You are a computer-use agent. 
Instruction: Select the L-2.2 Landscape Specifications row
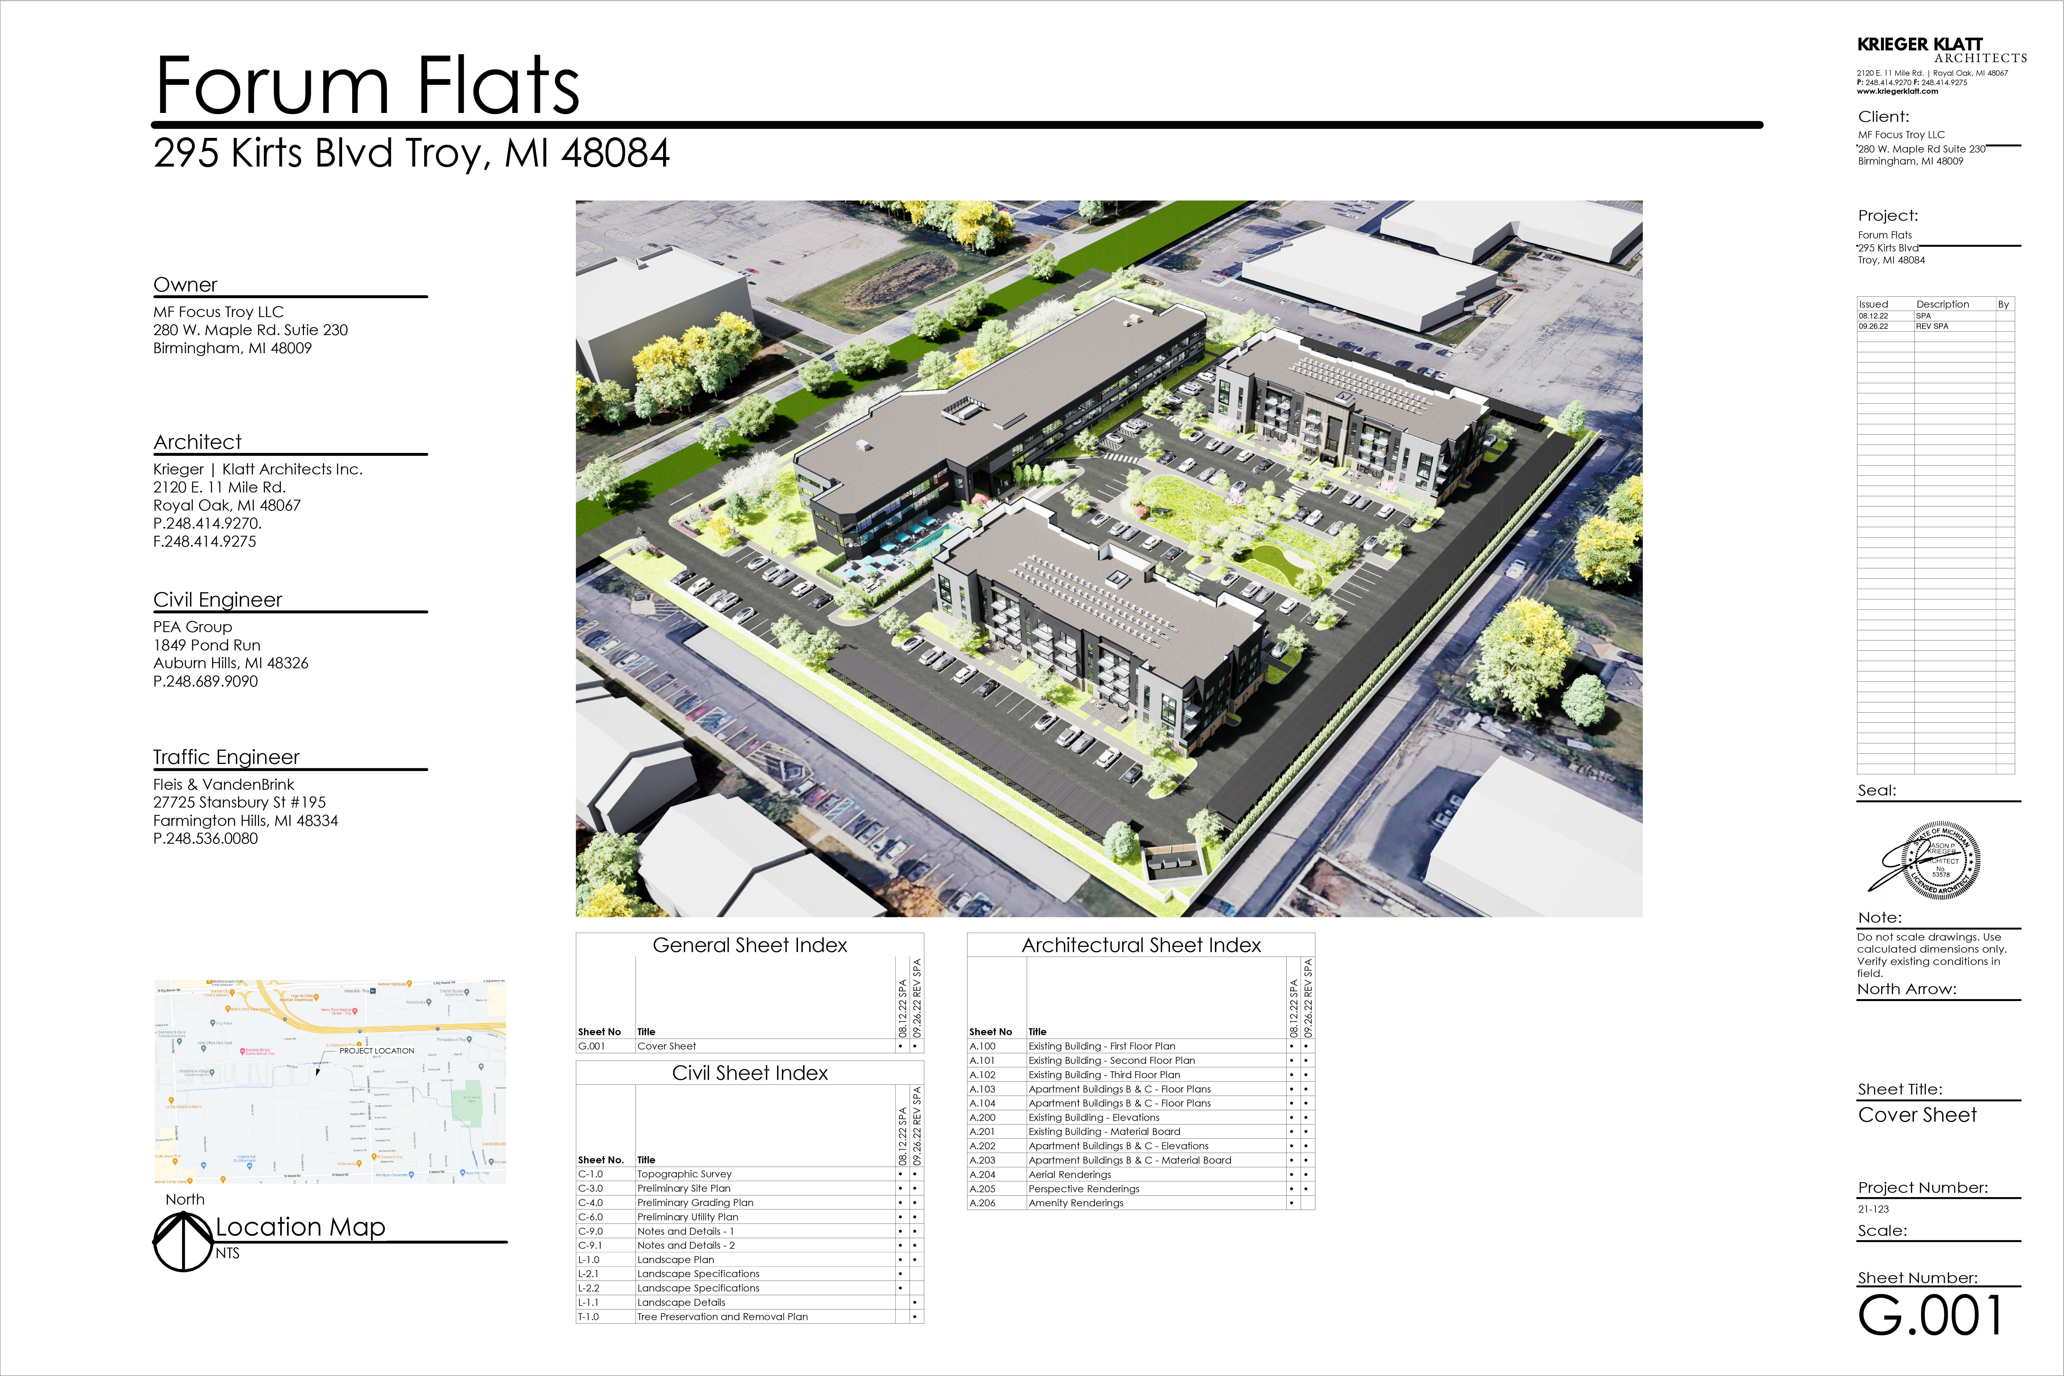pyautogui.click(x=750, y=1288)
